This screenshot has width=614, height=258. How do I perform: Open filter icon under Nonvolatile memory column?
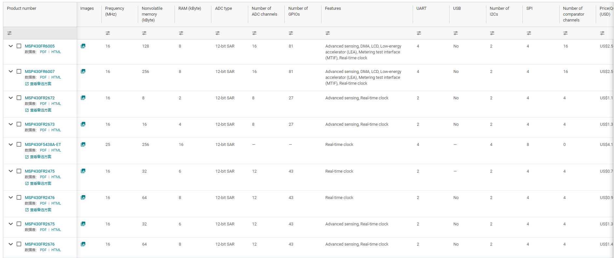(x=144, y=33)
